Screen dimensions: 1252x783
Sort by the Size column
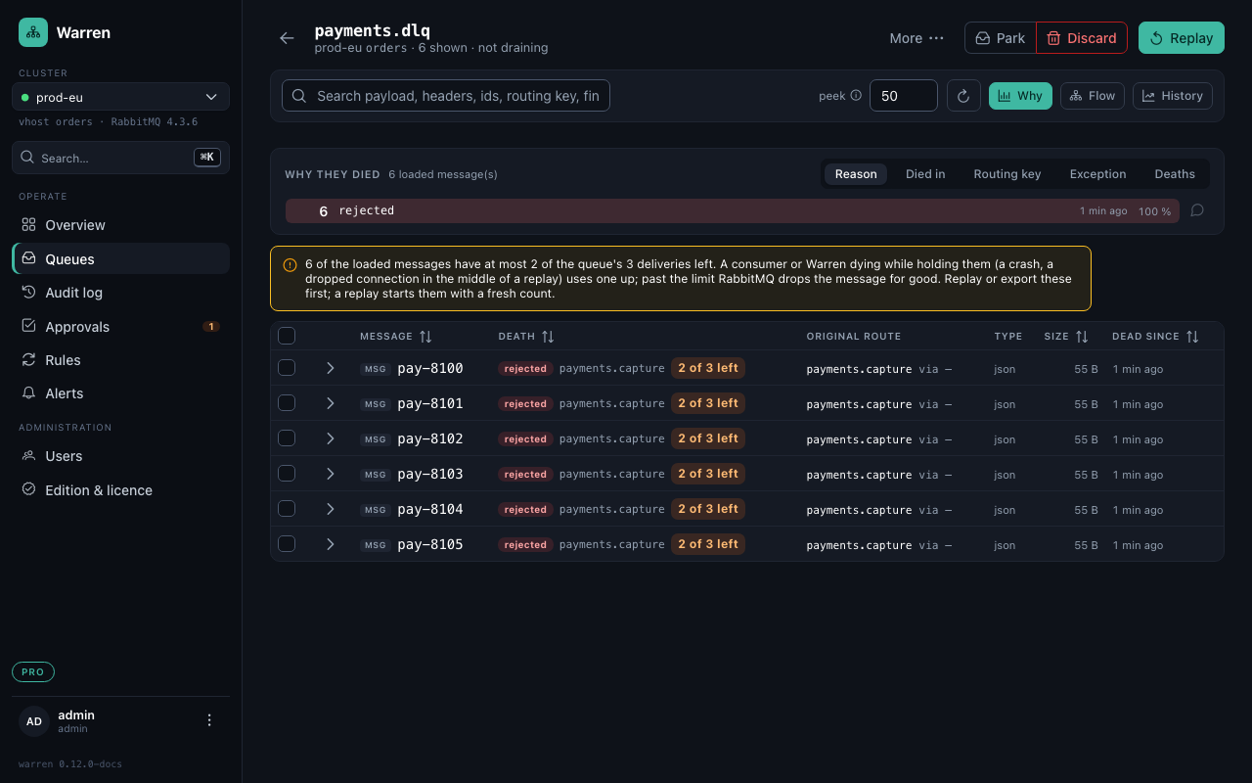(x=1066, y=336)
